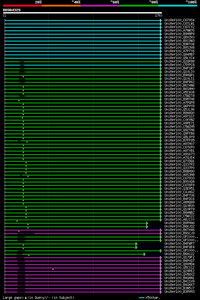The height and width of the screenshot is (300, 200).
Task: Click the purple arrowhead on the B6T446 row
Action: point(161,230)
